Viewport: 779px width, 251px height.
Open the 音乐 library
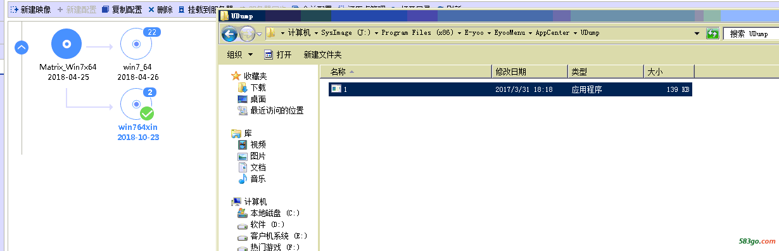tap(258, 179)
